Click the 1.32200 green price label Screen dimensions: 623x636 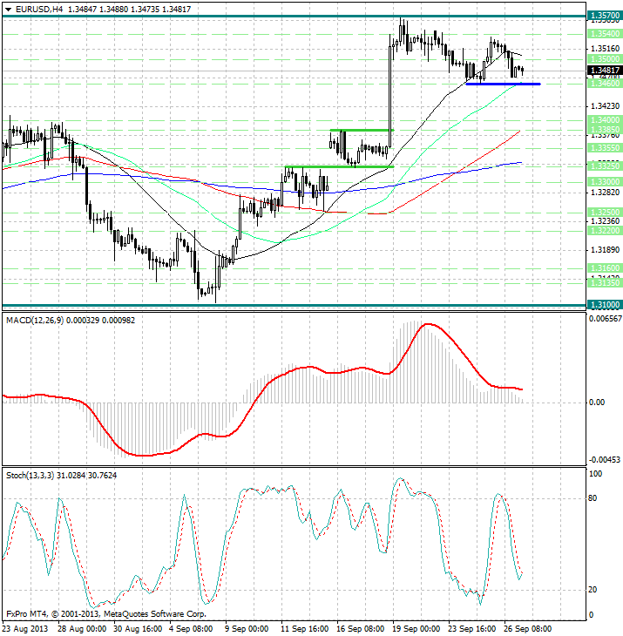point(605,230)
